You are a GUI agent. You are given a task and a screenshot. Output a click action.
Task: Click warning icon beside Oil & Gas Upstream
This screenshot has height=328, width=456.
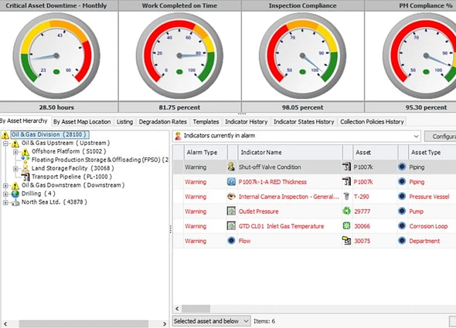pos(15,144)
